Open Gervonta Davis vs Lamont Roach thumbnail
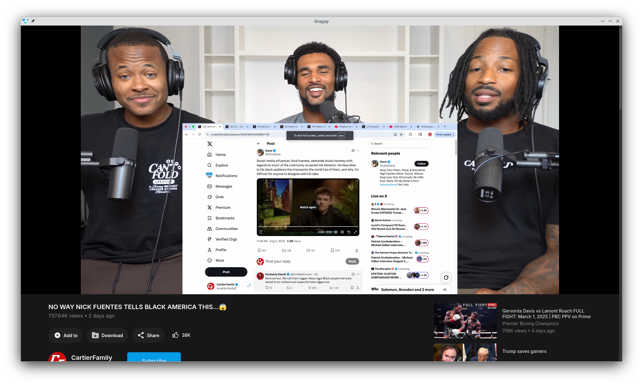This screenshot has height=386, width=643. tap(465, 320)
